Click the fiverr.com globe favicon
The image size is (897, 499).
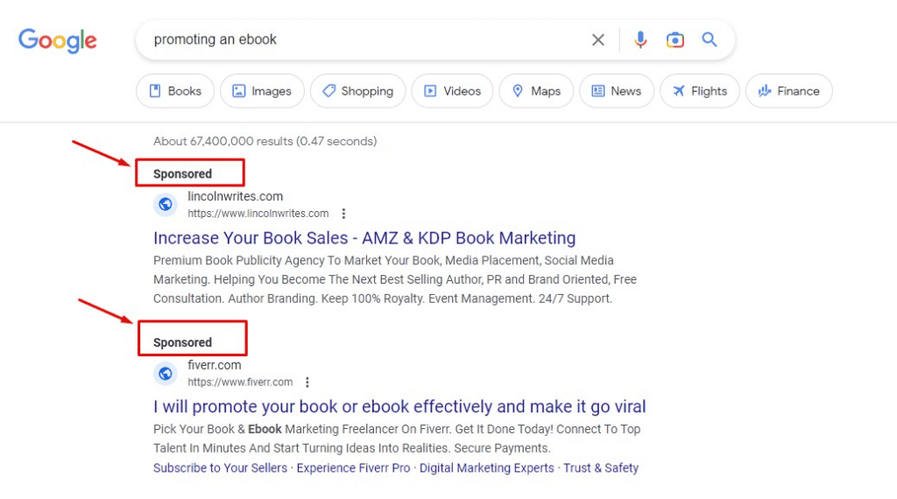[166, 374]
